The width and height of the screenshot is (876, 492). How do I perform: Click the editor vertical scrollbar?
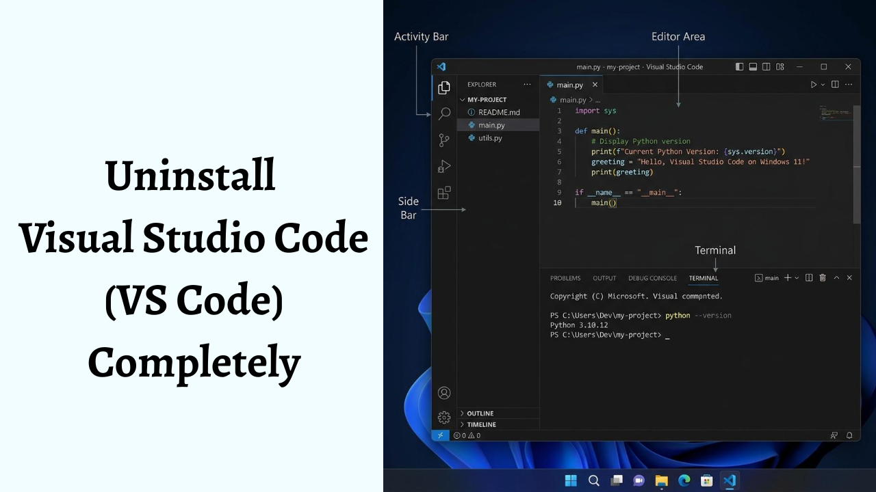click(x=857, y=164)
